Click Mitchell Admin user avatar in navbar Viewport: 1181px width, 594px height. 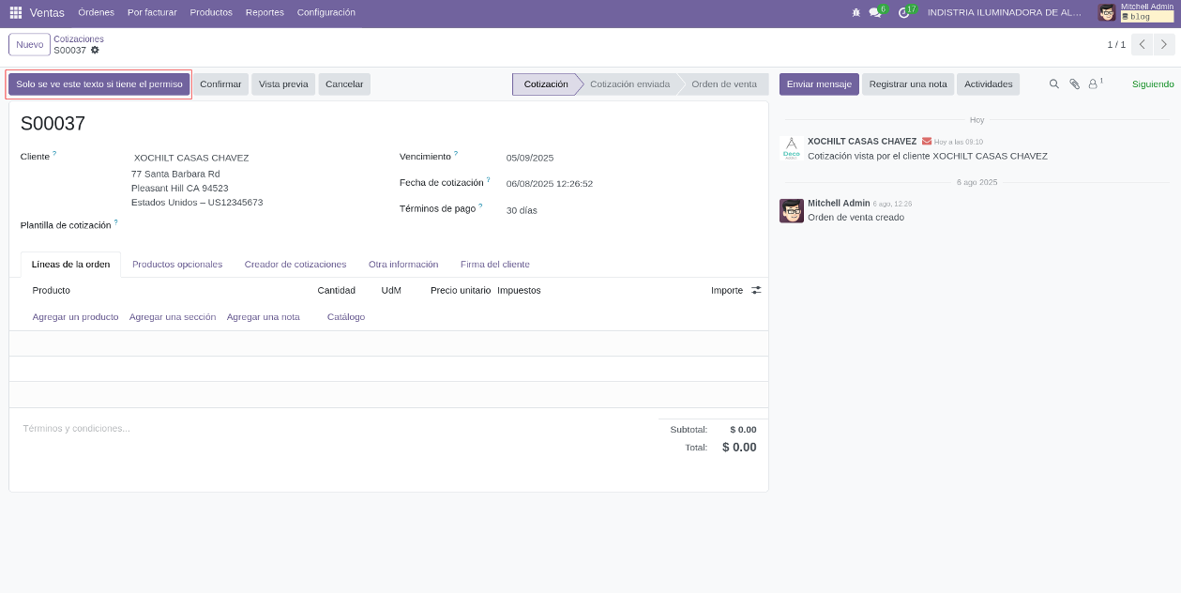click(x=1107, y=13)
